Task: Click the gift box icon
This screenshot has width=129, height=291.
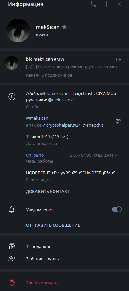Action: tap(12, 246)
